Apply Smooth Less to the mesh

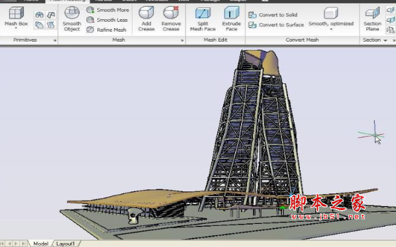click(x=107, y=20)
